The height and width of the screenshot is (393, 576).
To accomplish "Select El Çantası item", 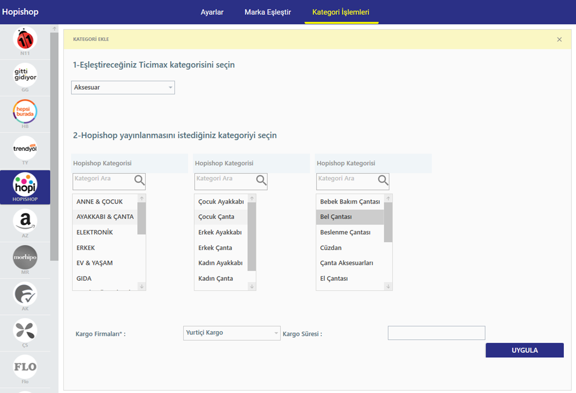I will [350, 278].
